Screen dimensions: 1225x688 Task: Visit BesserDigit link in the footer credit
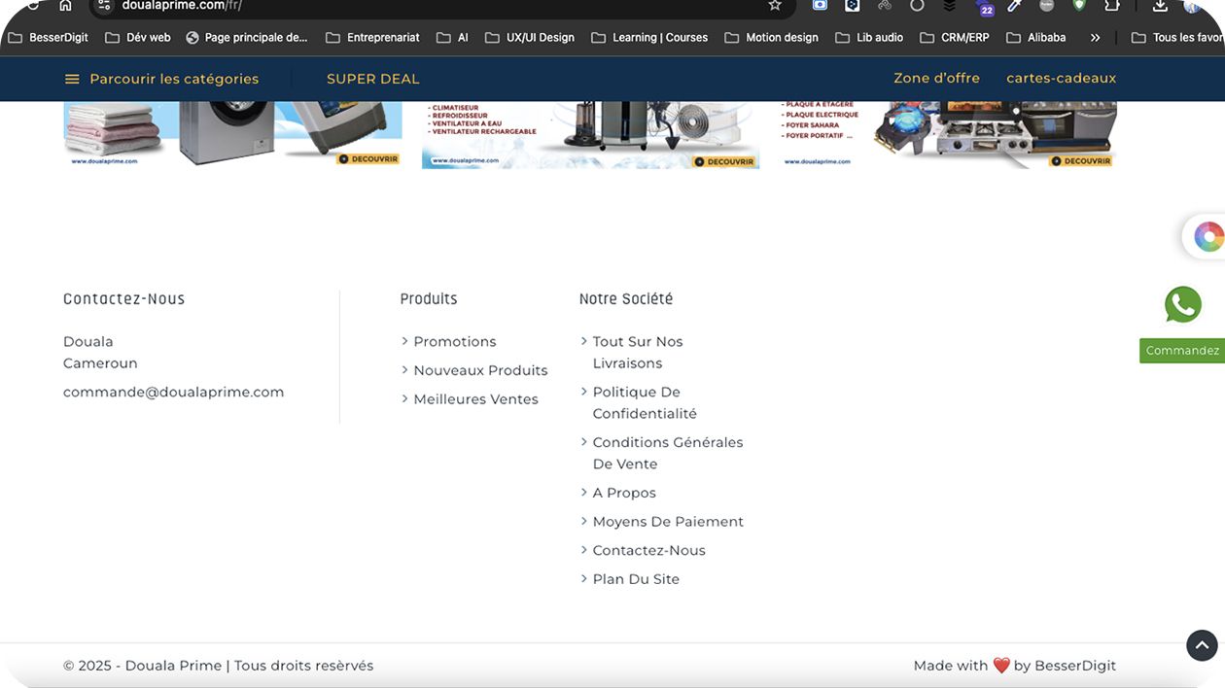coord(1075,666)
